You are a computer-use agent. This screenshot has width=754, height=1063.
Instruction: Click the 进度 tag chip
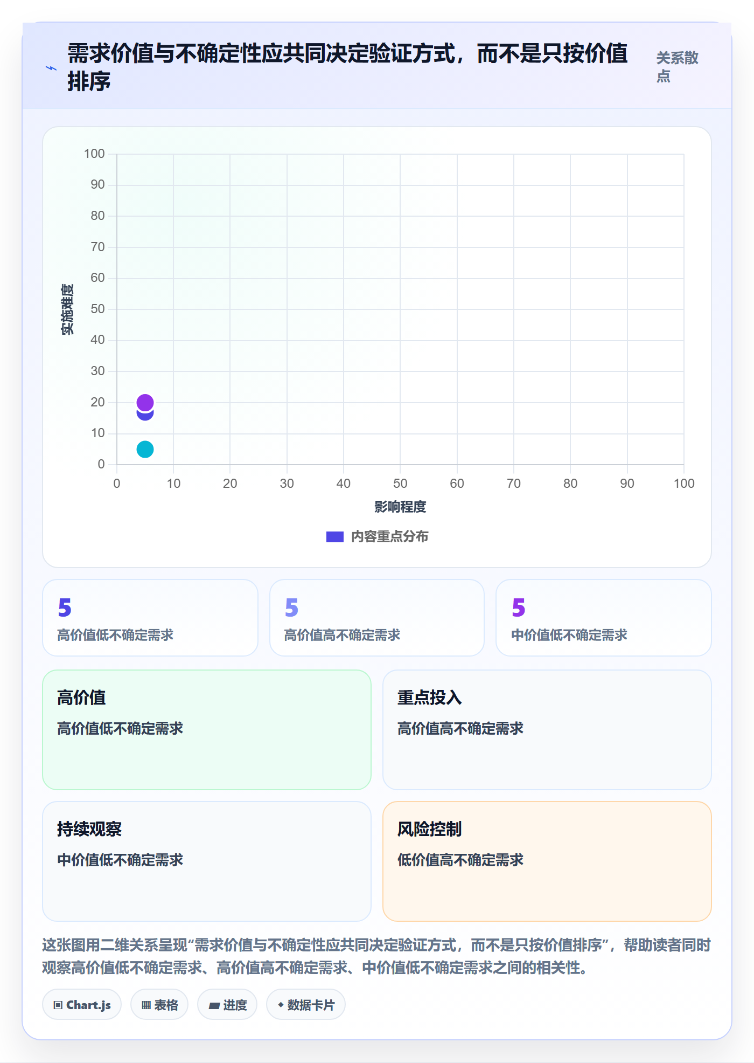click(x=227, y=1005)
